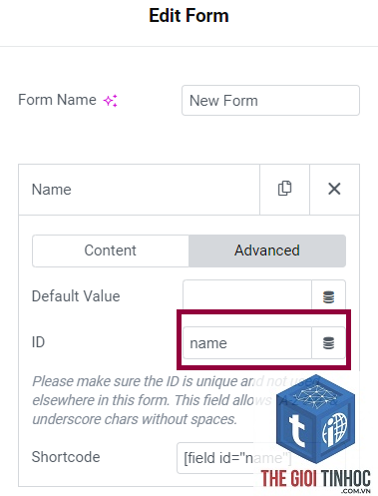Click the AI sparkle icon beside Form Name
Screen dimensions: 378x496
tap(110, 101)
